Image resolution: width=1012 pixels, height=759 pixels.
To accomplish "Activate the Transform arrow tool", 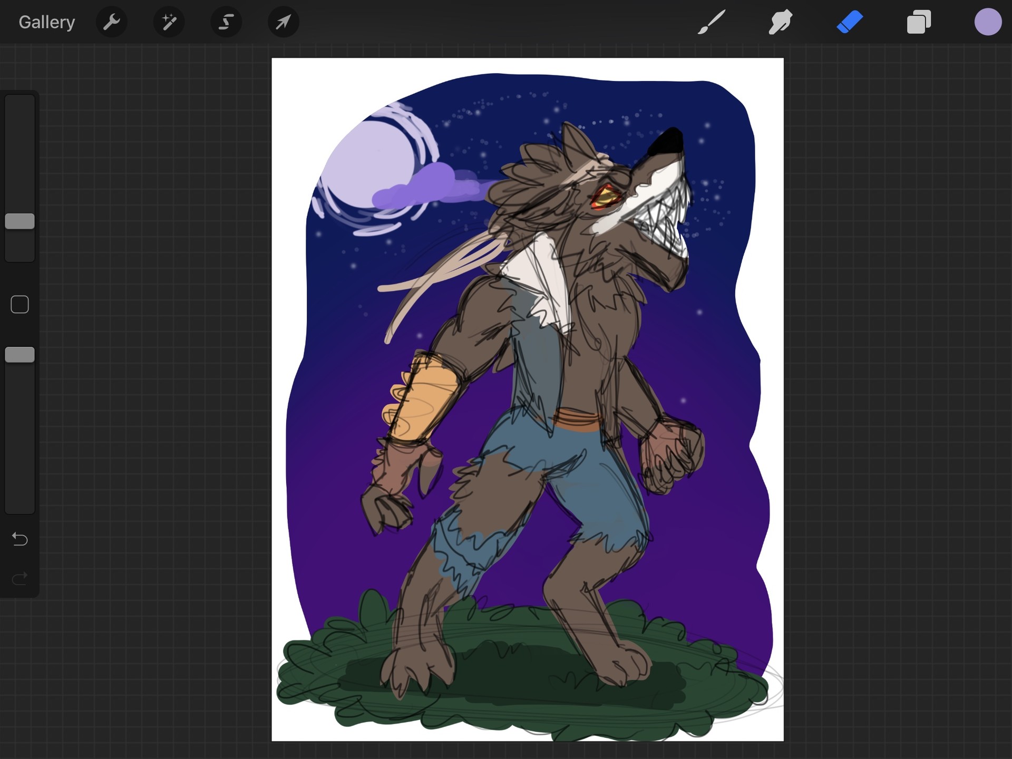I will click(283, 22).
